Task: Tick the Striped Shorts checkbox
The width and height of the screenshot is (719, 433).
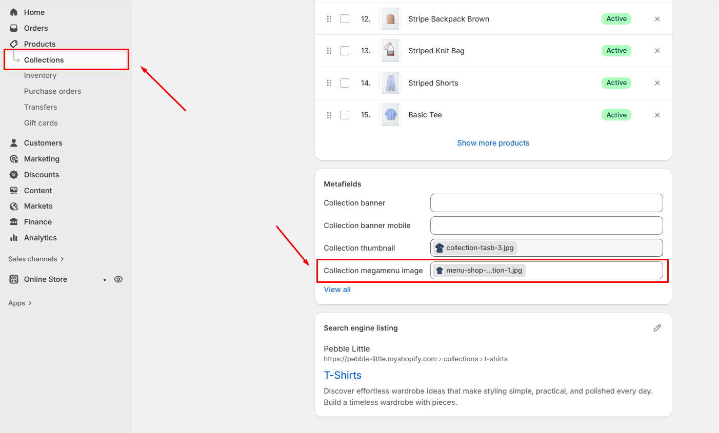Action: [x=345, y=83]
